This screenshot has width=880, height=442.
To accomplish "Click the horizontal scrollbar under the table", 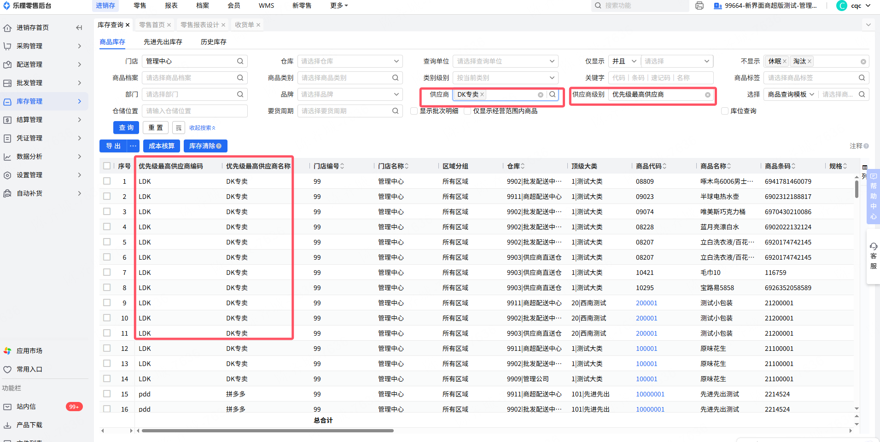I will [268, 431].
